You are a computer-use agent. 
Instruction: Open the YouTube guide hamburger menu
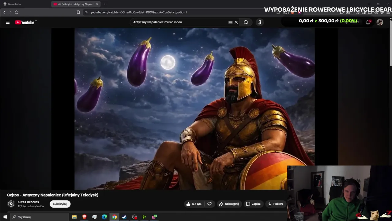(x=8, y=22)
